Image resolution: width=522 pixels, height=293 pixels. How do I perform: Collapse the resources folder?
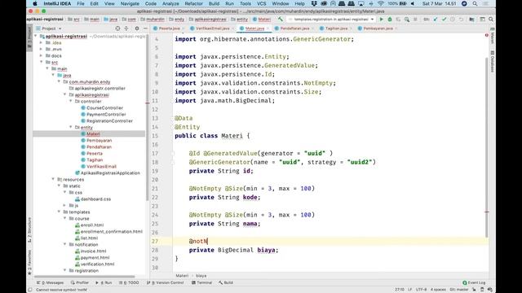click(53, 179)
